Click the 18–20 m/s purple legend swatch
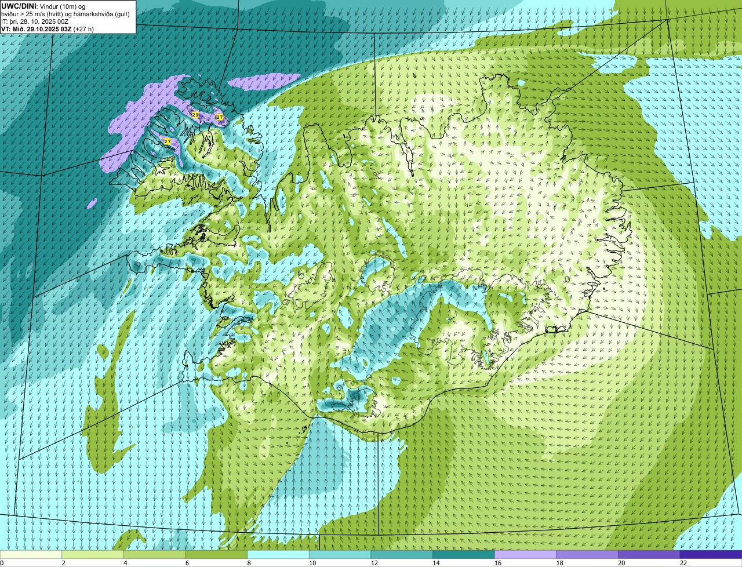Image resolution: width=742 pixels, height=567 pixels. [587, 554]
